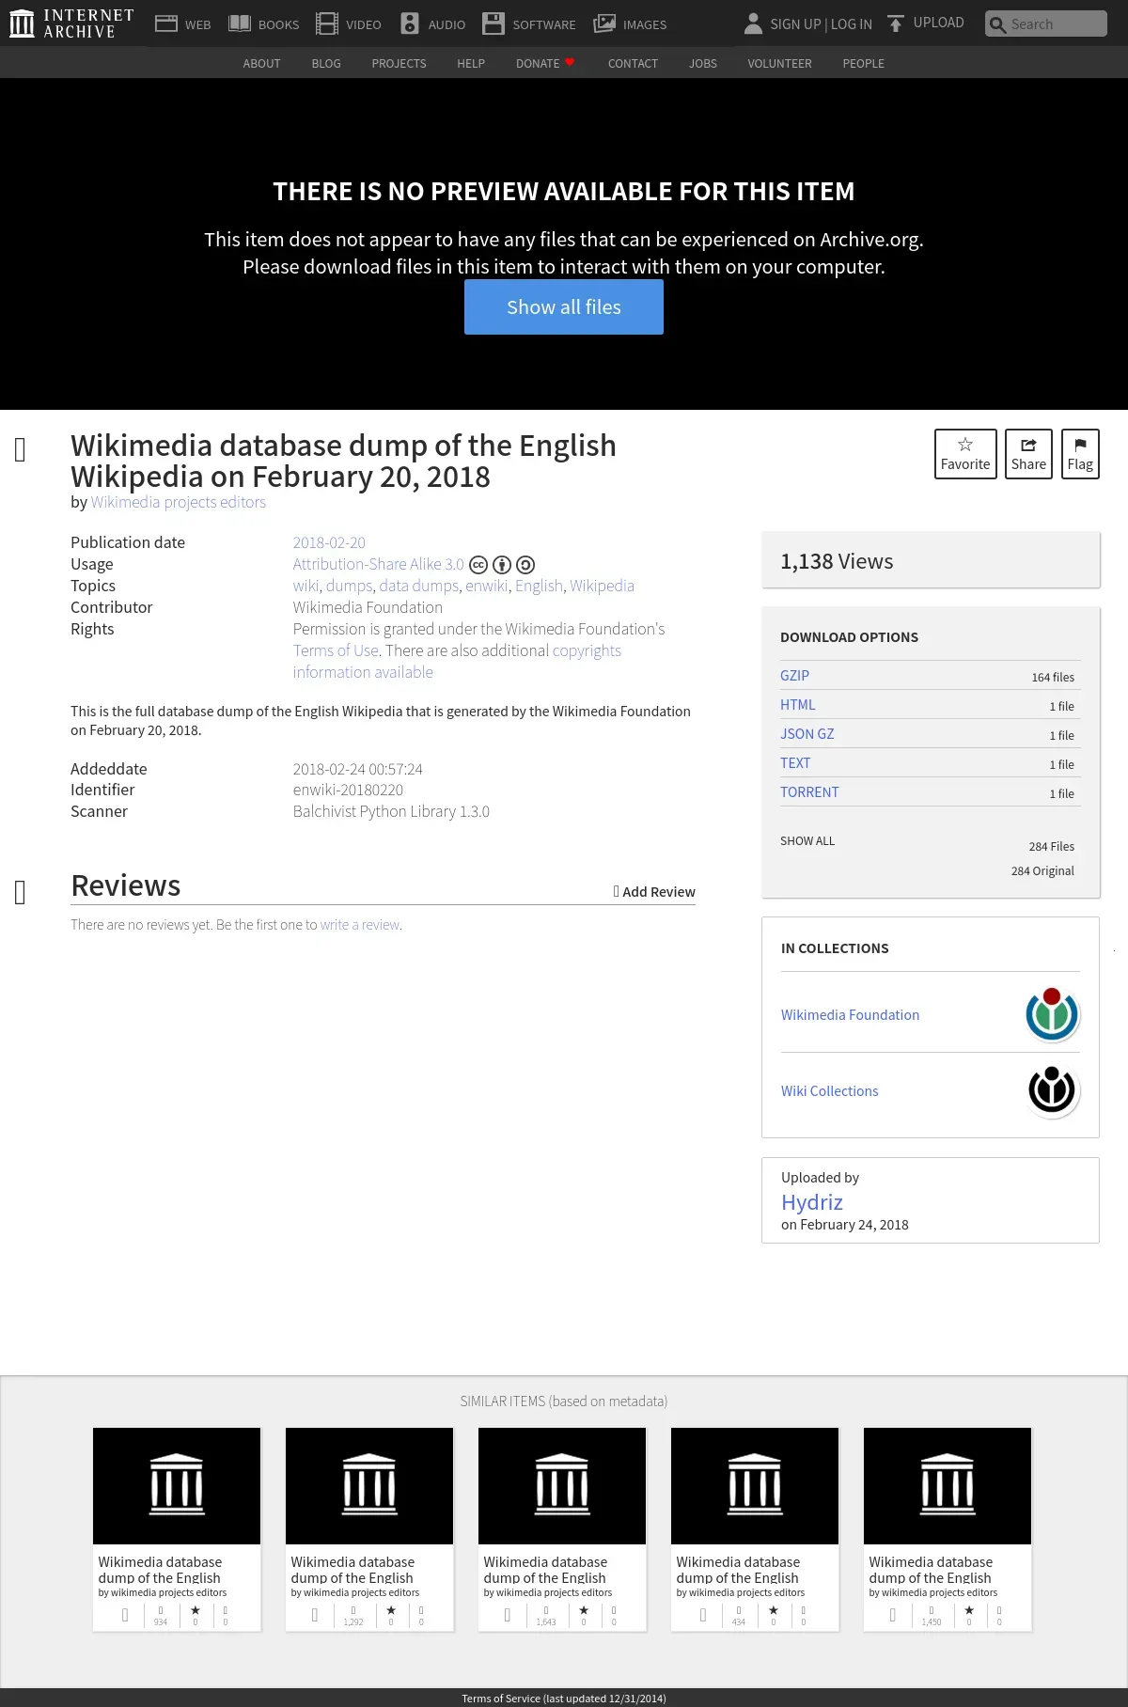Click the Share Alike license icon
Viewport: 1128px width, 1707px height.
[x=526, y=565]
